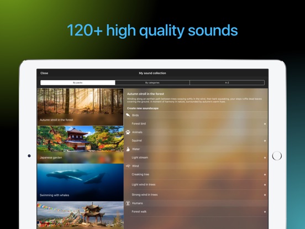Click the Humans category icon

128,204
